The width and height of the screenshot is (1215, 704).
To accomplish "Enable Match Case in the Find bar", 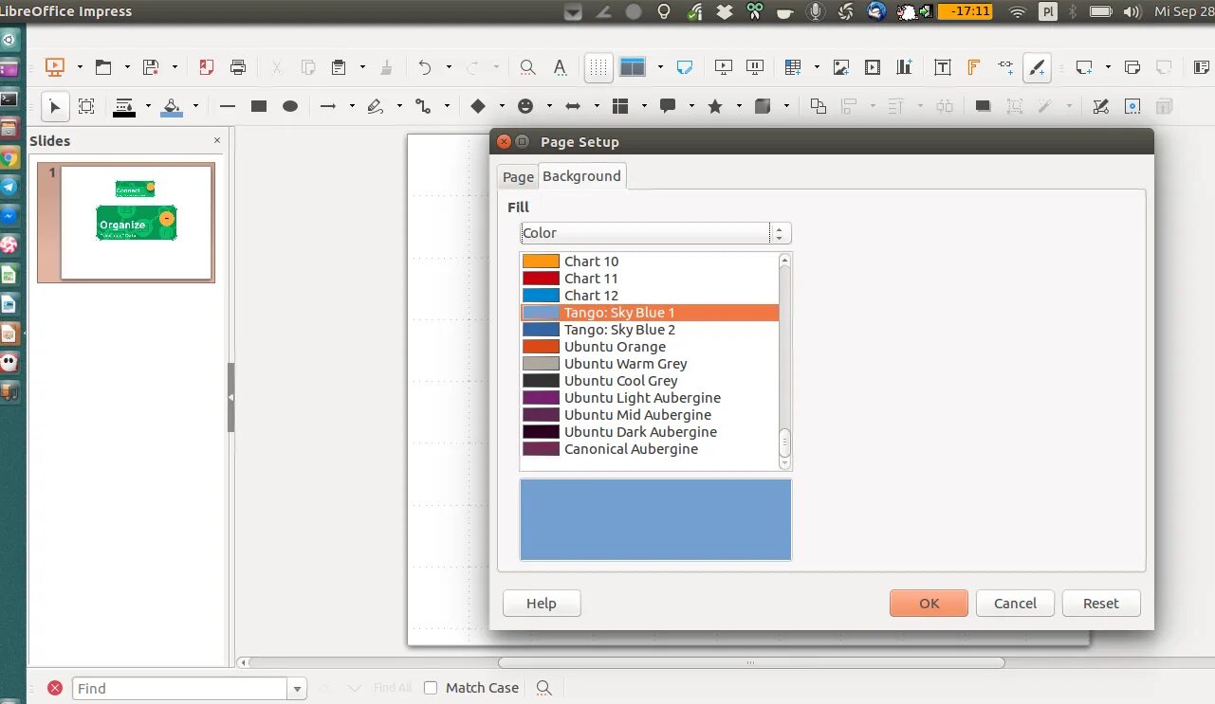I will point(431,687).
